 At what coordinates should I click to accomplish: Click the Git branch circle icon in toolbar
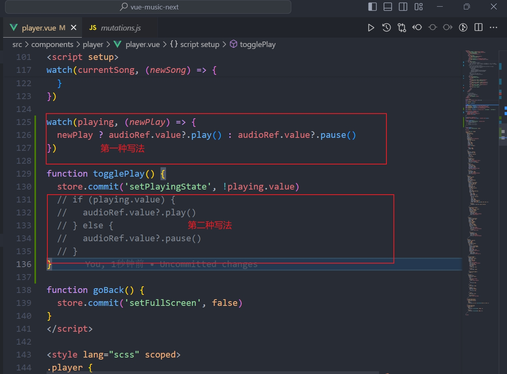(463, 27)
